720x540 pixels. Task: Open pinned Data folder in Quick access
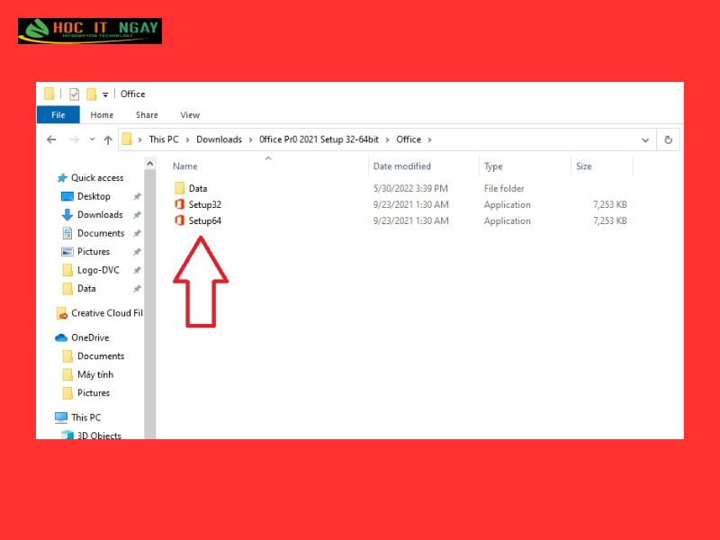click(x=86, y=288)
